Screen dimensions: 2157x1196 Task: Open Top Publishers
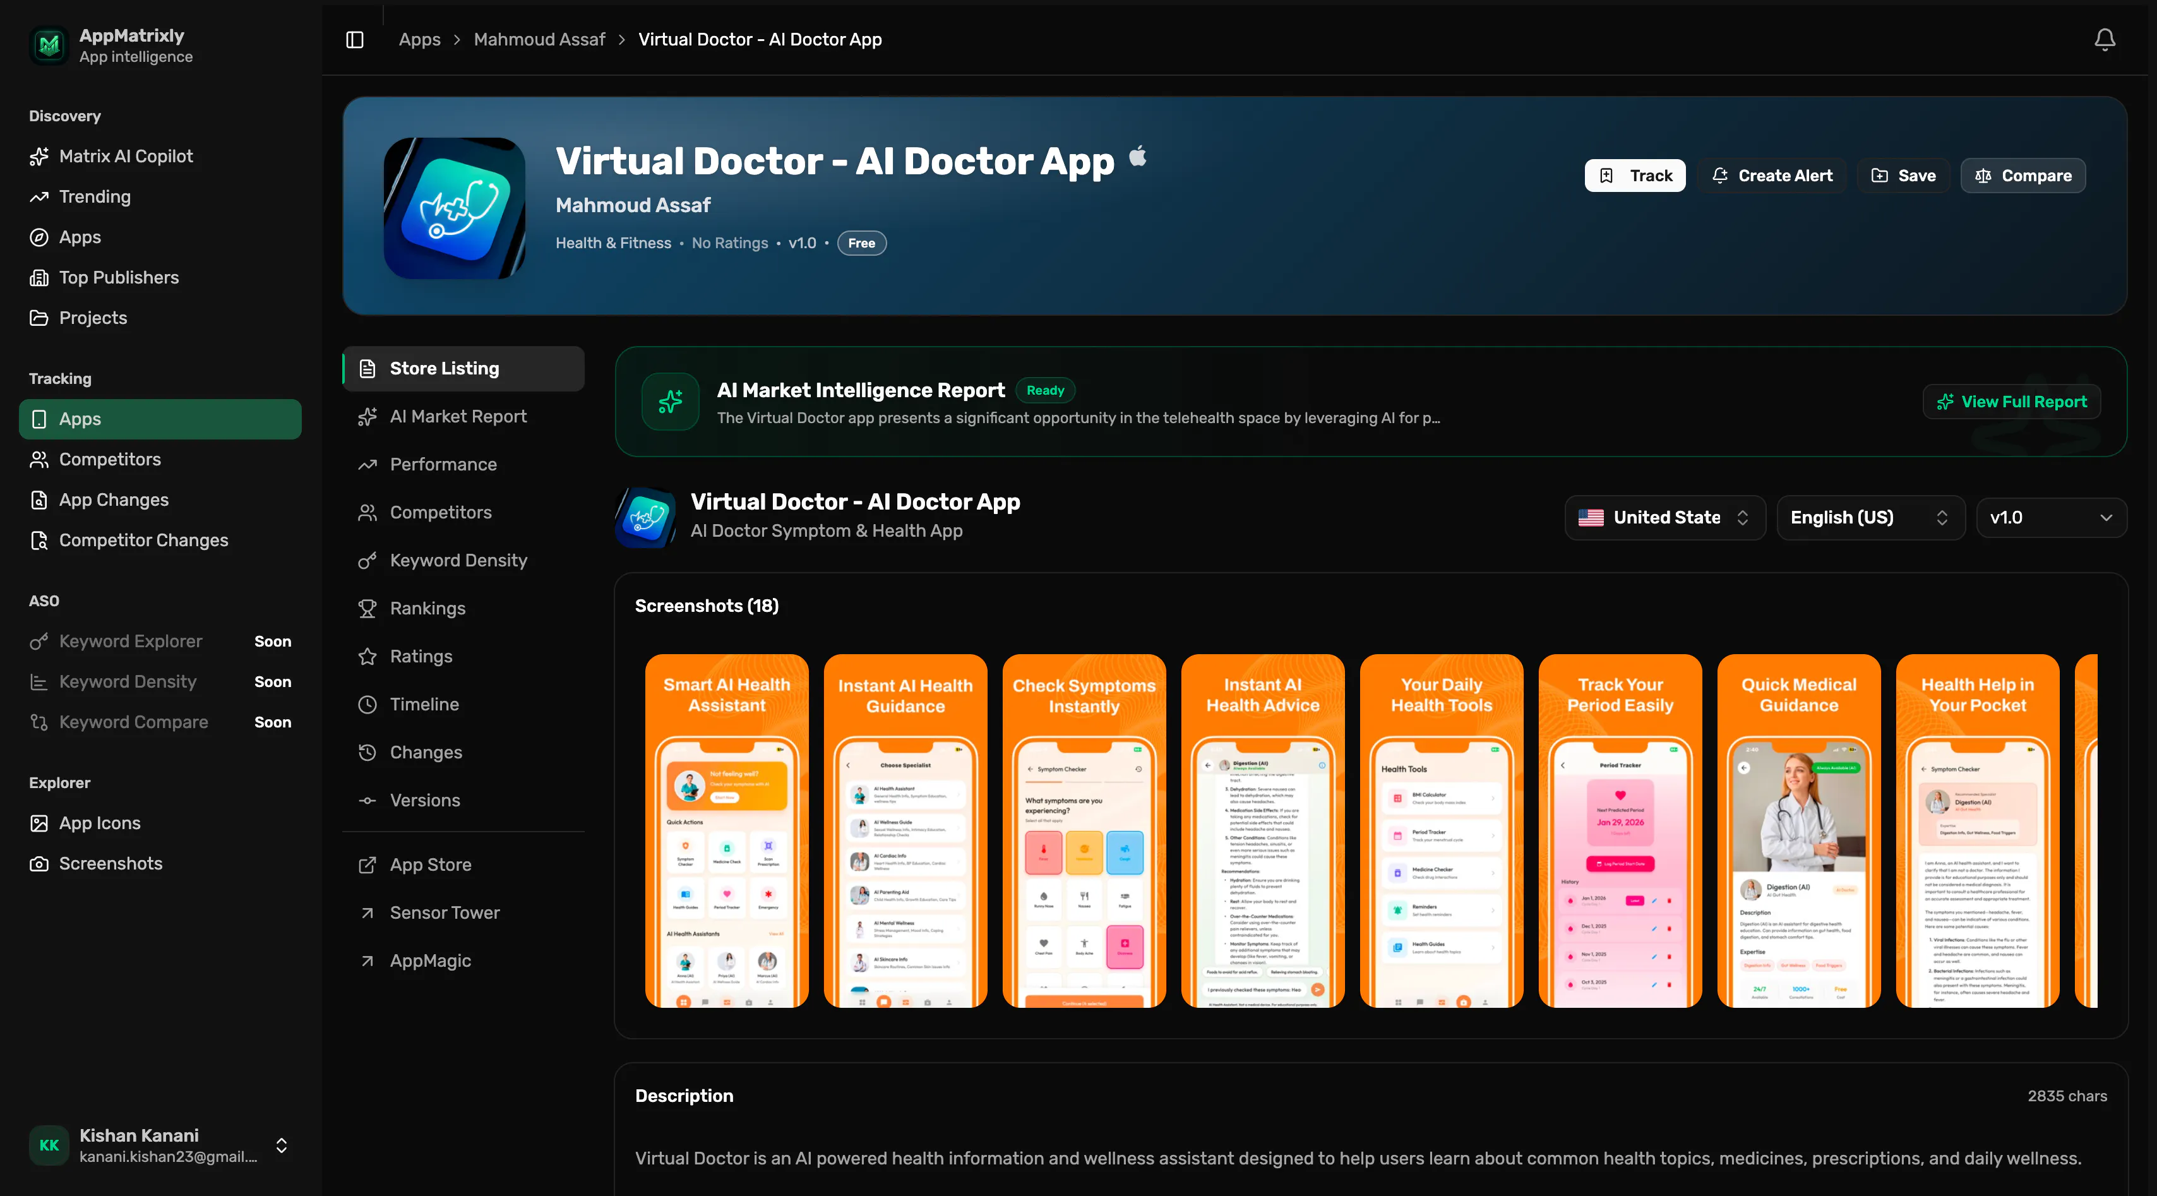(x=160, y=277)
